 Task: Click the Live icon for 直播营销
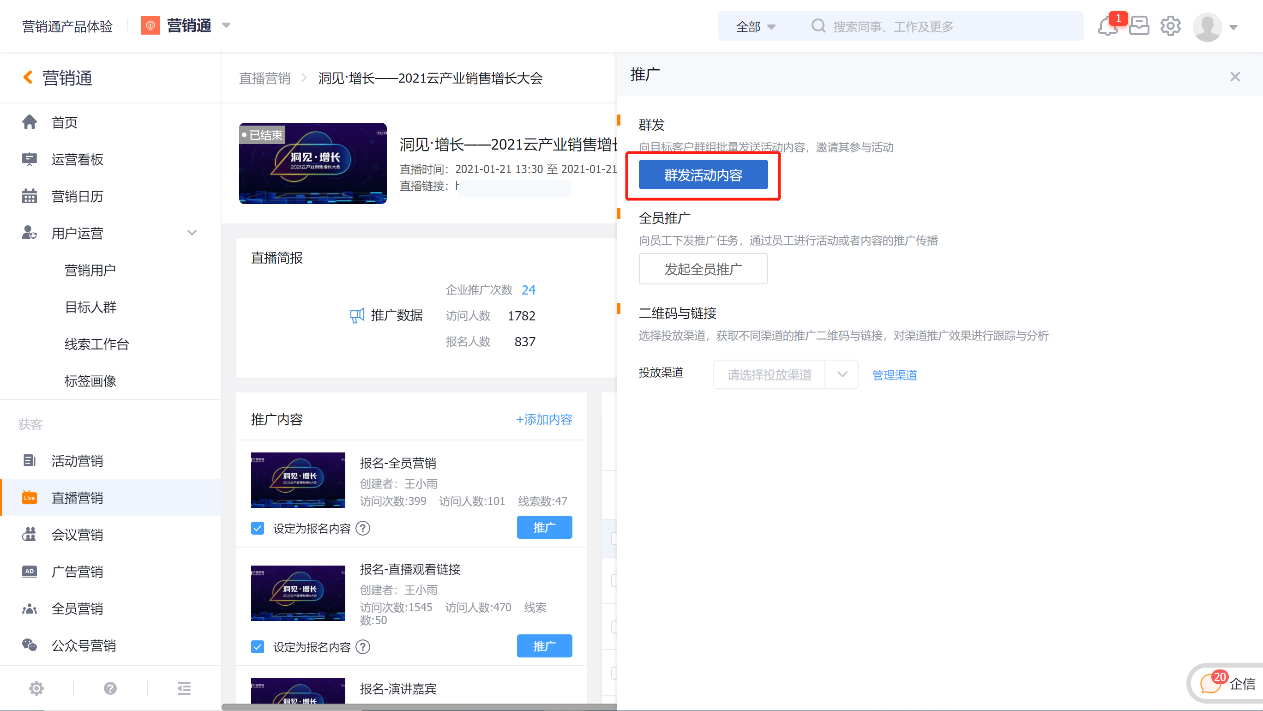pos(30,497)
